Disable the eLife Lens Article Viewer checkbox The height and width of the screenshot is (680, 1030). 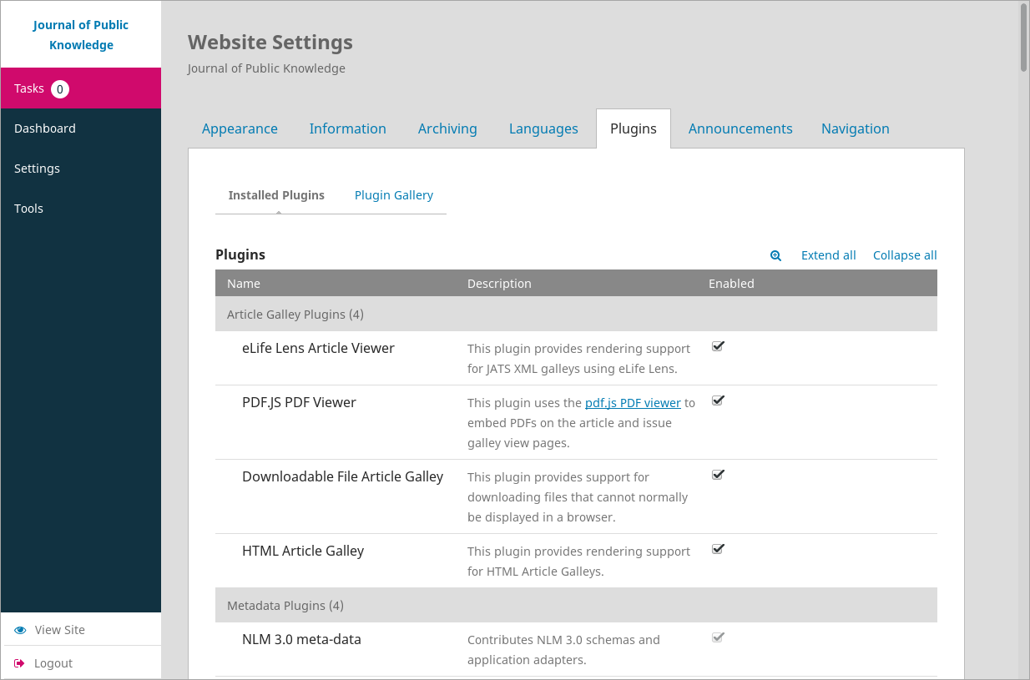[718, 346]
